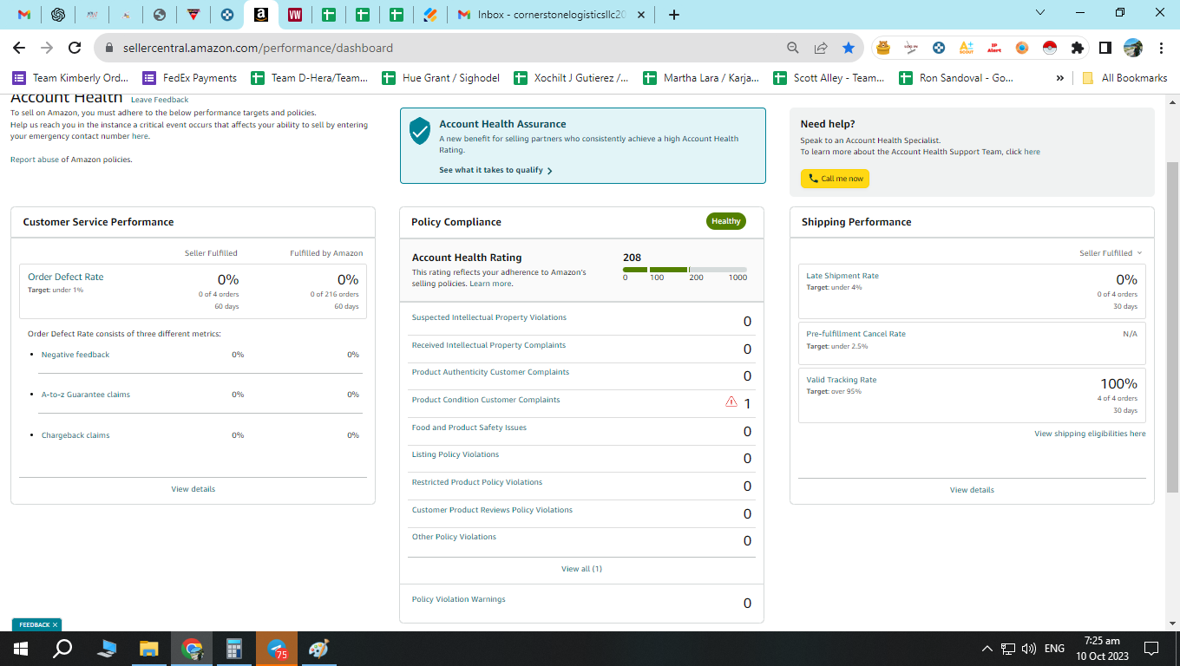
Task: Click the Learn more link under Account Health Rating
Action: (x=490, y=284)
